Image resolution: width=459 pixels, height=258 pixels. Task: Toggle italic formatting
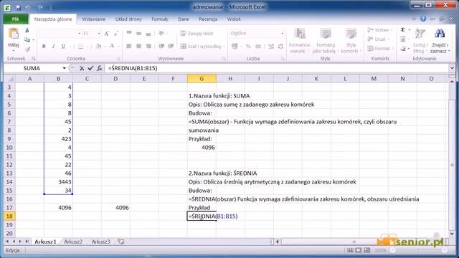click(x=53, y=46)
